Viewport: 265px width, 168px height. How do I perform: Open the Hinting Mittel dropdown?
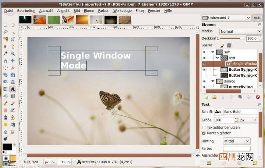[237, 141]
